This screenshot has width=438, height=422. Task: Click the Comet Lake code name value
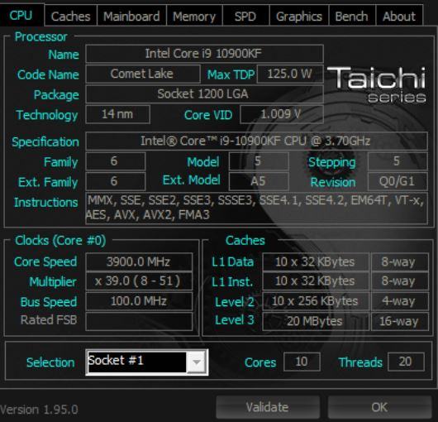tap(143, 74)
